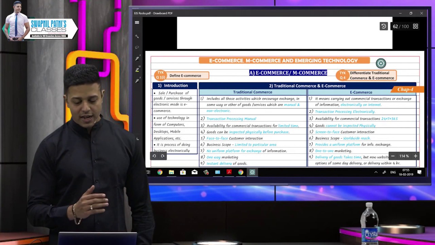Zoom out with the minus button
This screenshot has width=435, height=245.
tap(393, 156)
